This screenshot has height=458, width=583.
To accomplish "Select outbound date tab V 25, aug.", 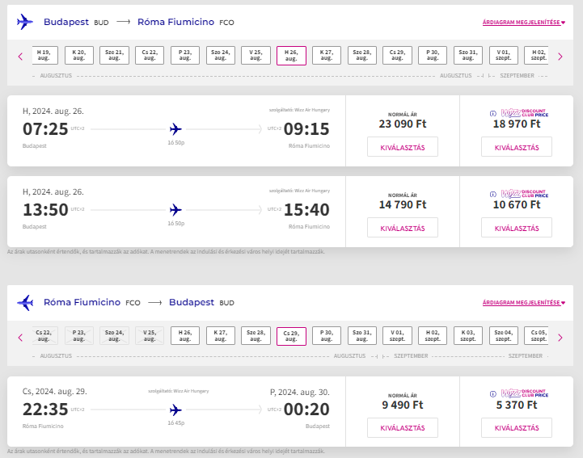I will click(x=256, y=56).
